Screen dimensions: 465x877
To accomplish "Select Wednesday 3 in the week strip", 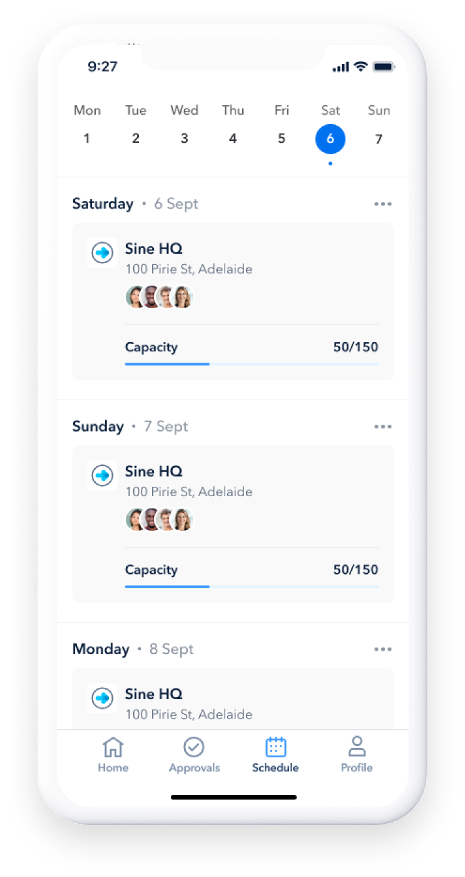I will click(184, 125).
